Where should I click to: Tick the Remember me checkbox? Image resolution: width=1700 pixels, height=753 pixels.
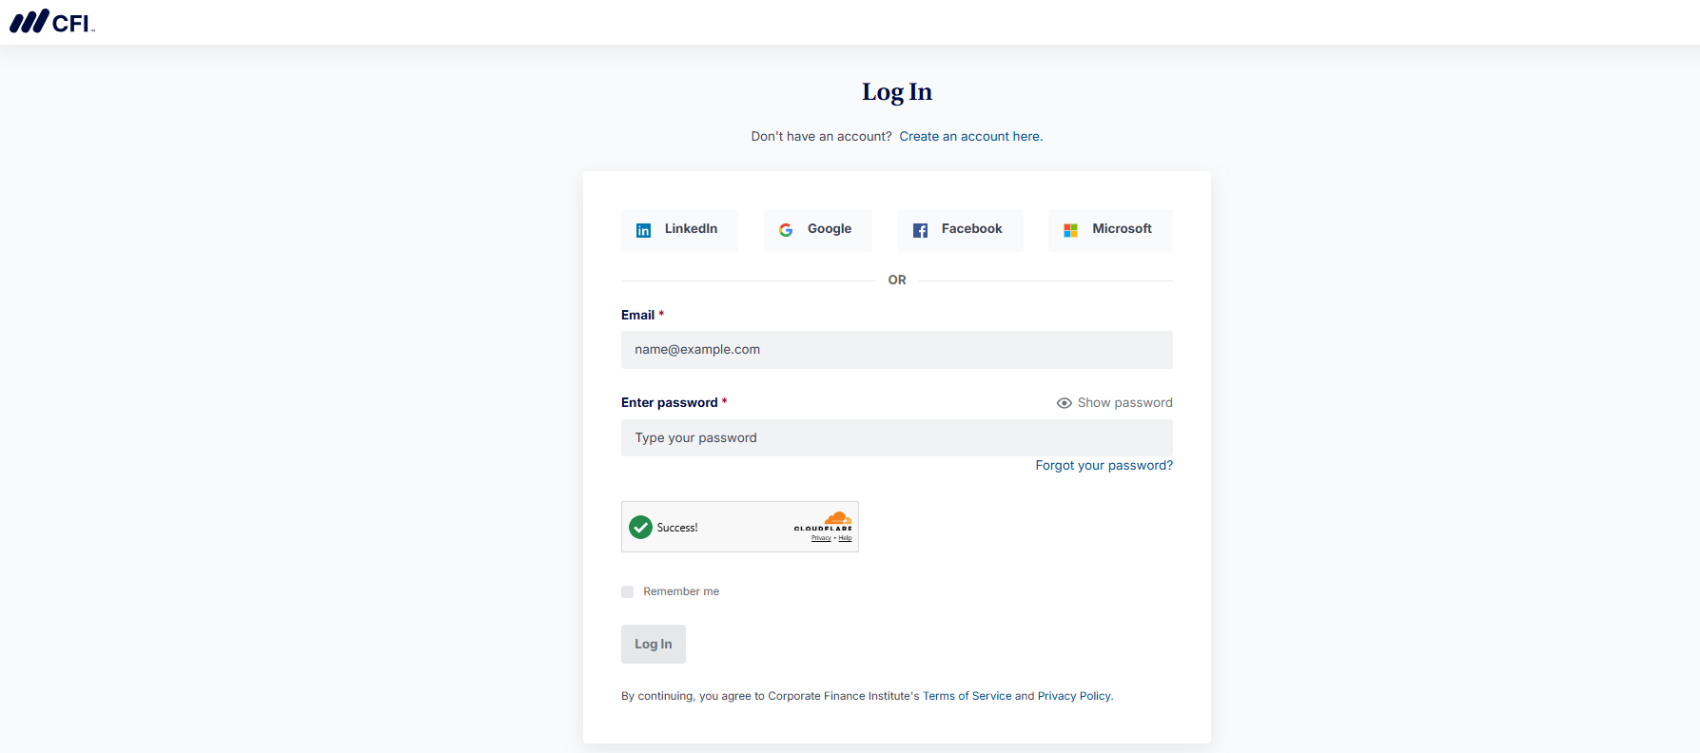(x=627, y=591)
